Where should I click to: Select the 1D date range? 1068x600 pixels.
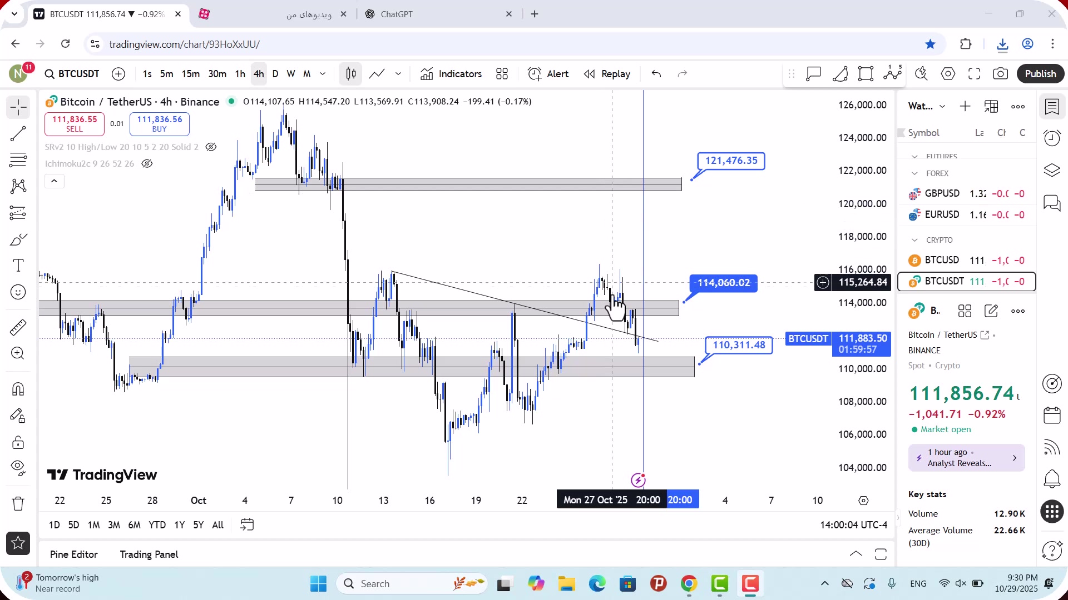[54, 525]
